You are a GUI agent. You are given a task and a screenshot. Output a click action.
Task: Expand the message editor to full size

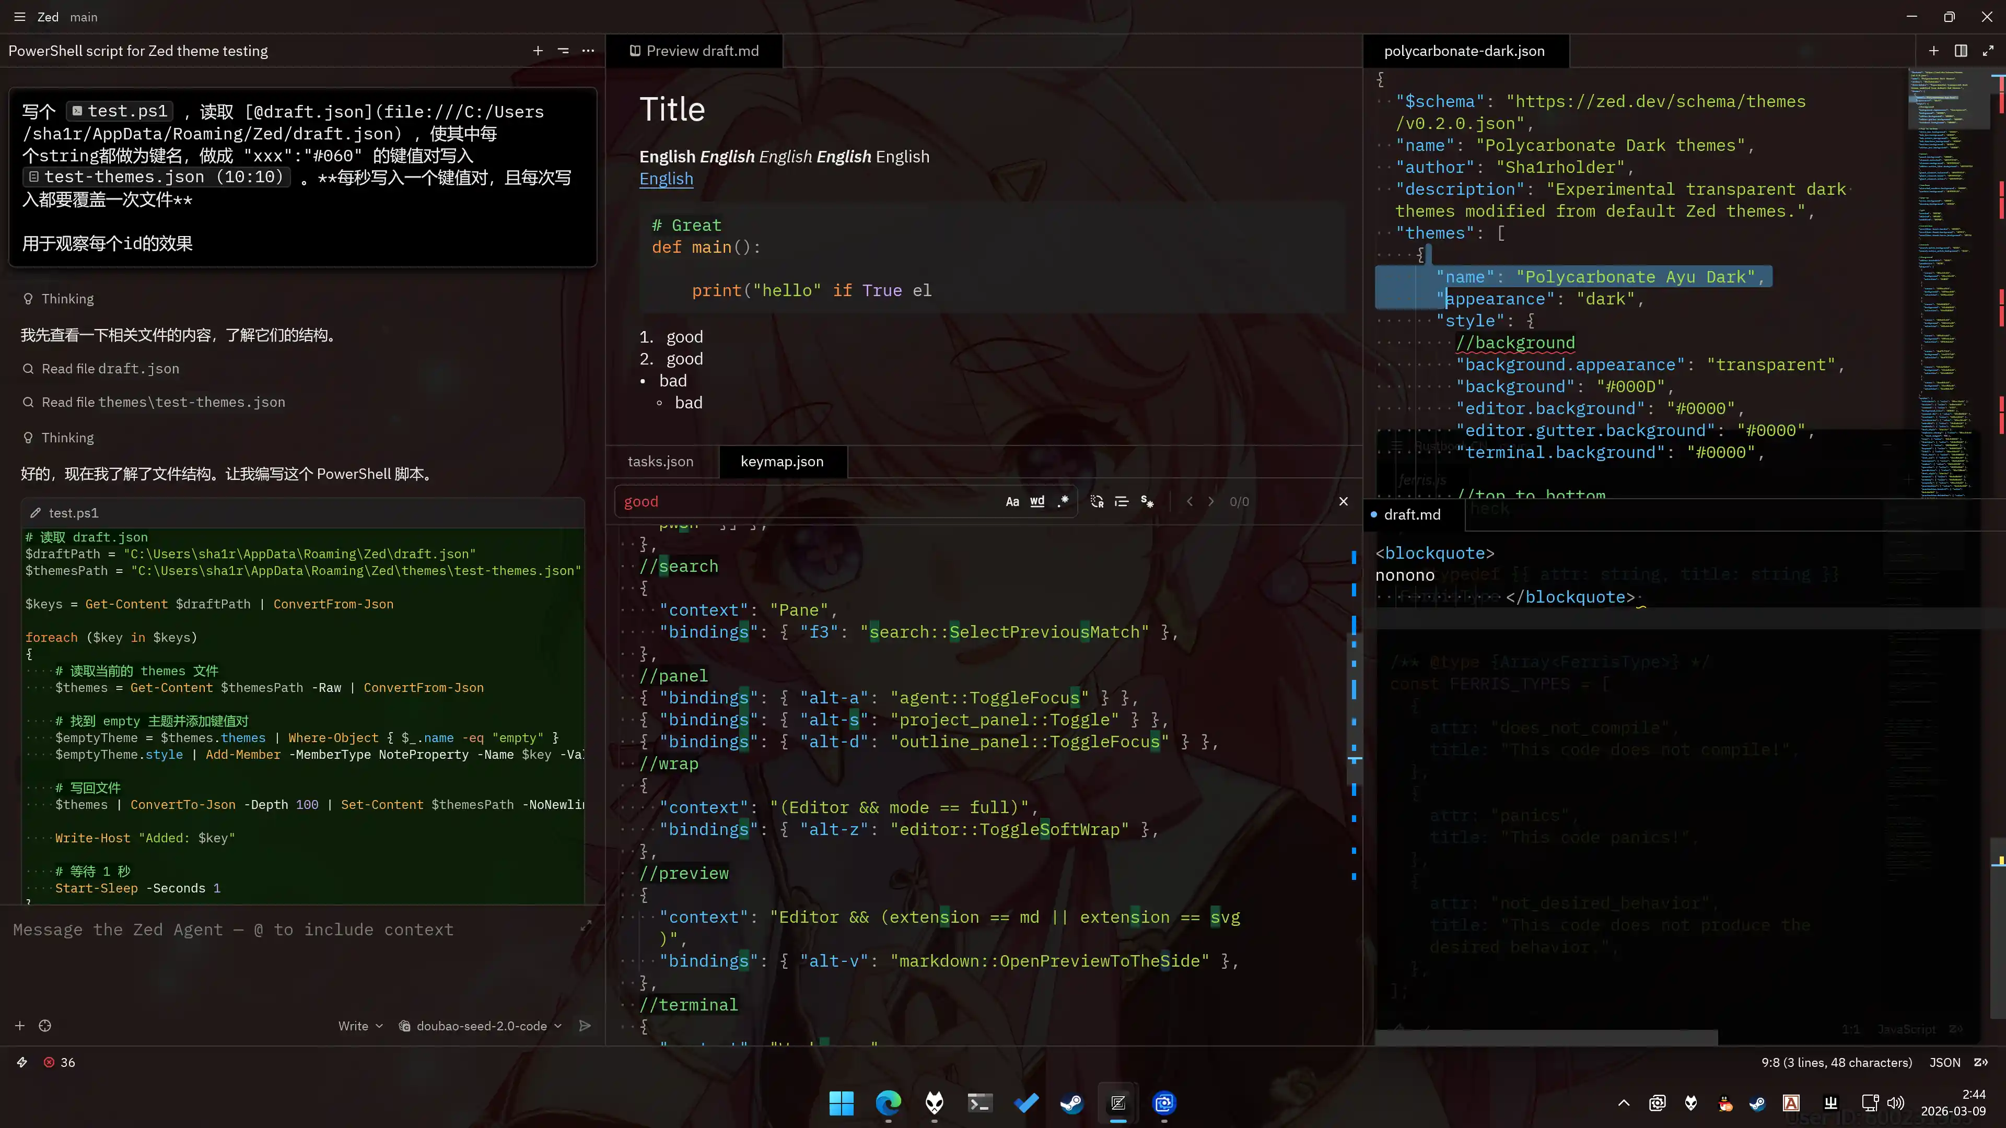click(x=586, y=925)
